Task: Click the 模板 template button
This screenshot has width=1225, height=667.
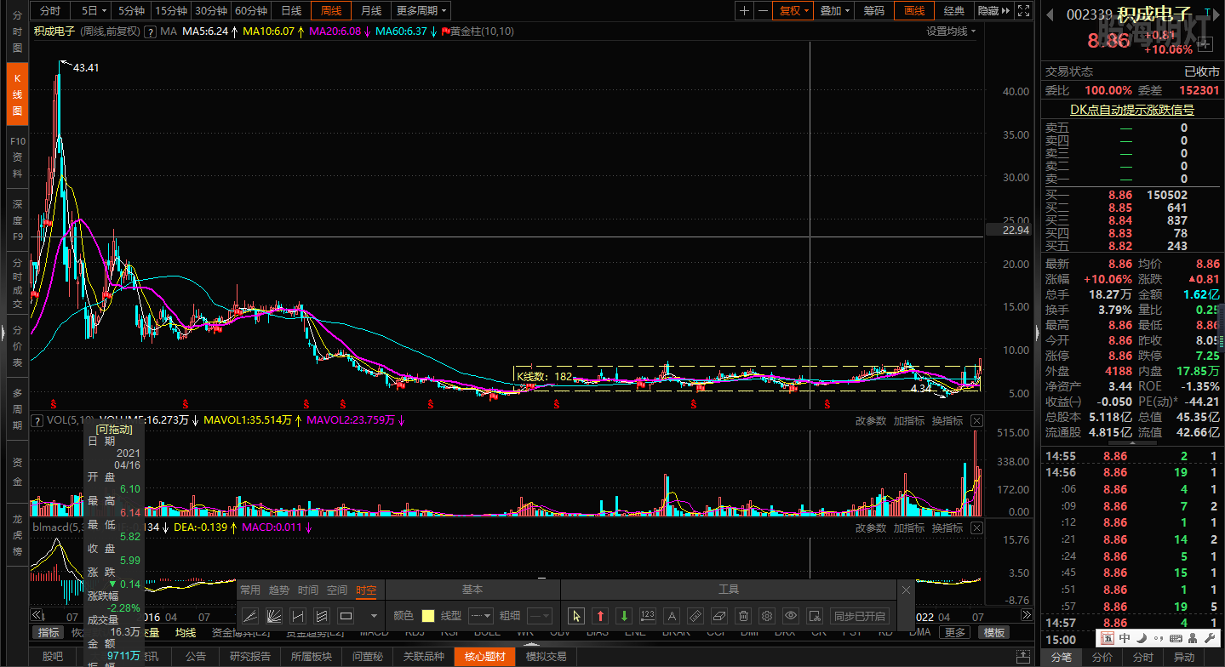Action: [994, 632]
